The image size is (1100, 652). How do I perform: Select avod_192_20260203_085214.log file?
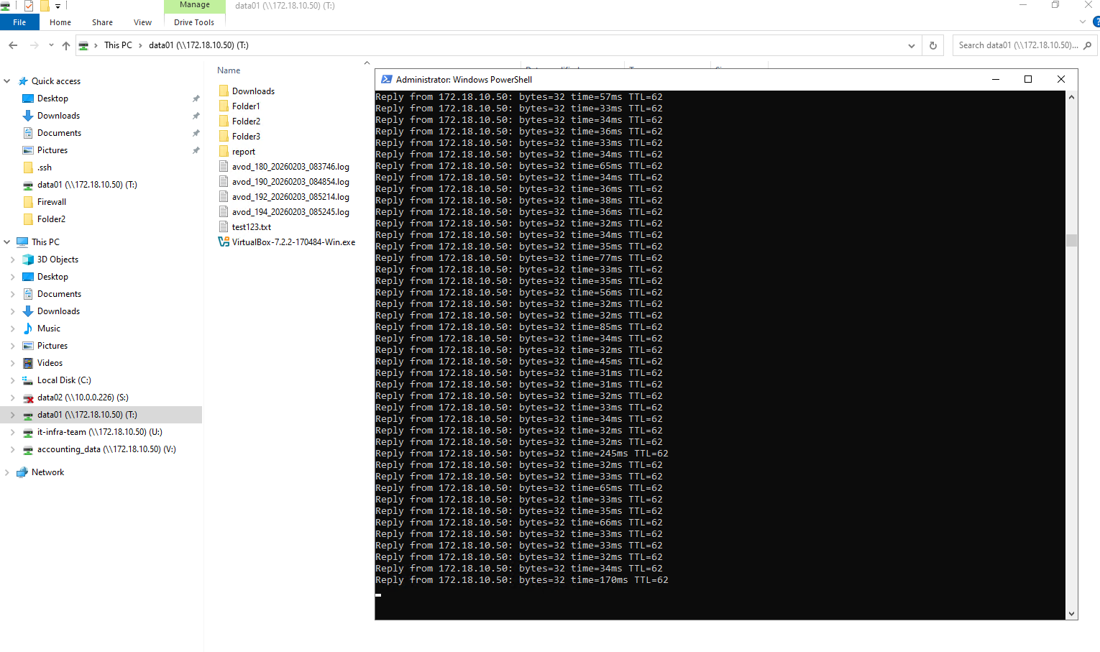click(x=290, y=197)
